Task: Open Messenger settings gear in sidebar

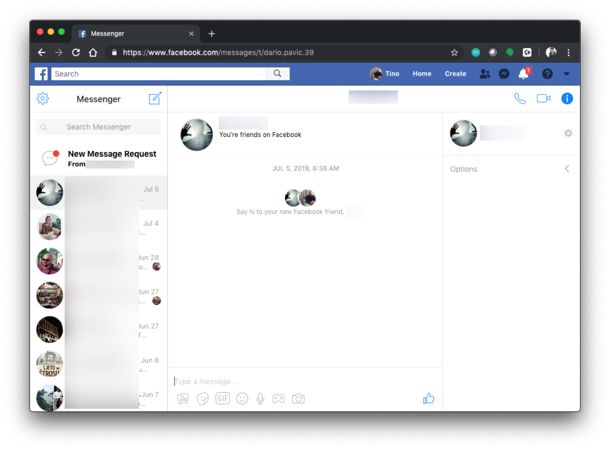Action: tap(43, 99)
